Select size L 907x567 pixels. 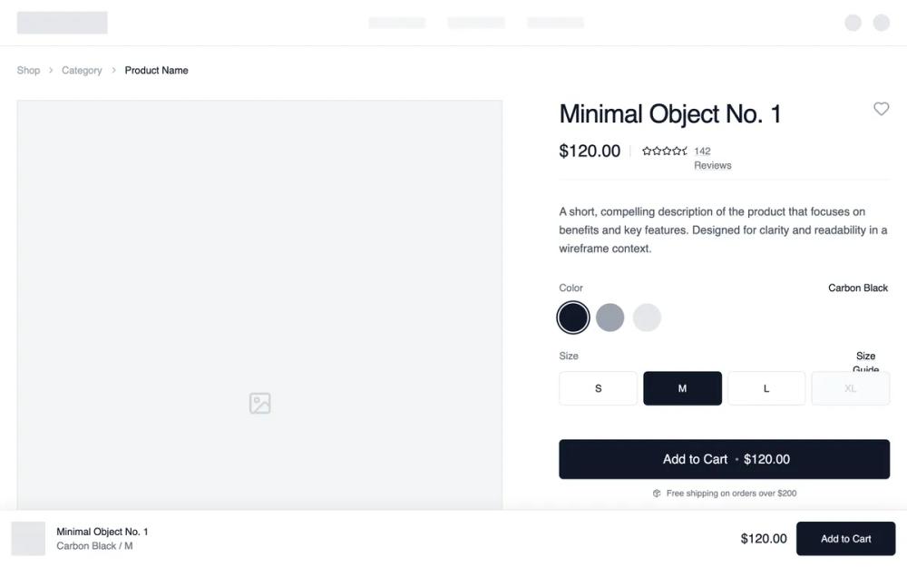pyautogui.click(x=766, y=388)
